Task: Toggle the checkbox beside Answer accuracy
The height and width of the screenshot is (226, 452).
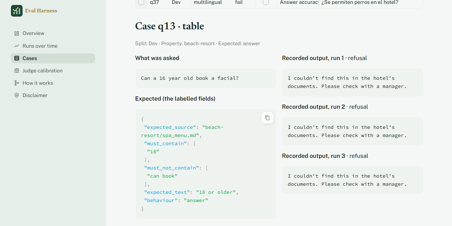Action: click(266, 2)
